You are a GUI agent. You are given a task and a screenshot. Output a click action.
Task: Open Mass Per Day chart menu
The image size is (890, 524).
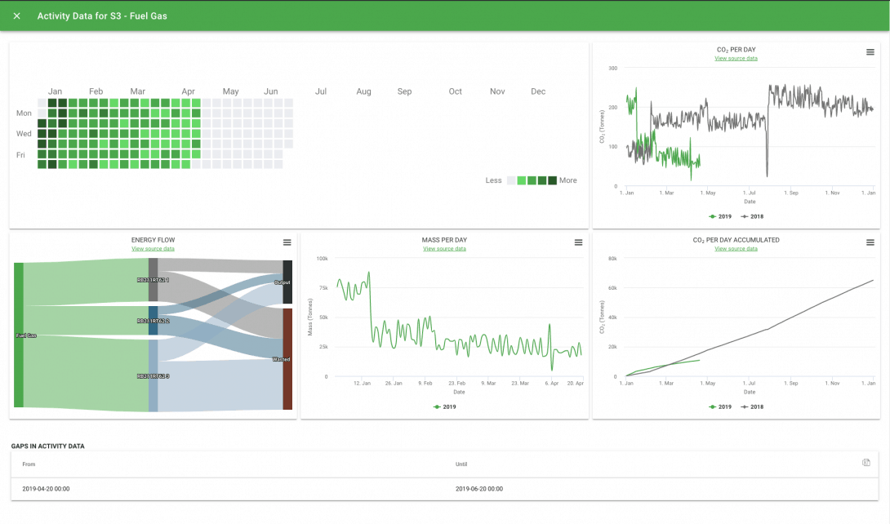pos(578,242)
